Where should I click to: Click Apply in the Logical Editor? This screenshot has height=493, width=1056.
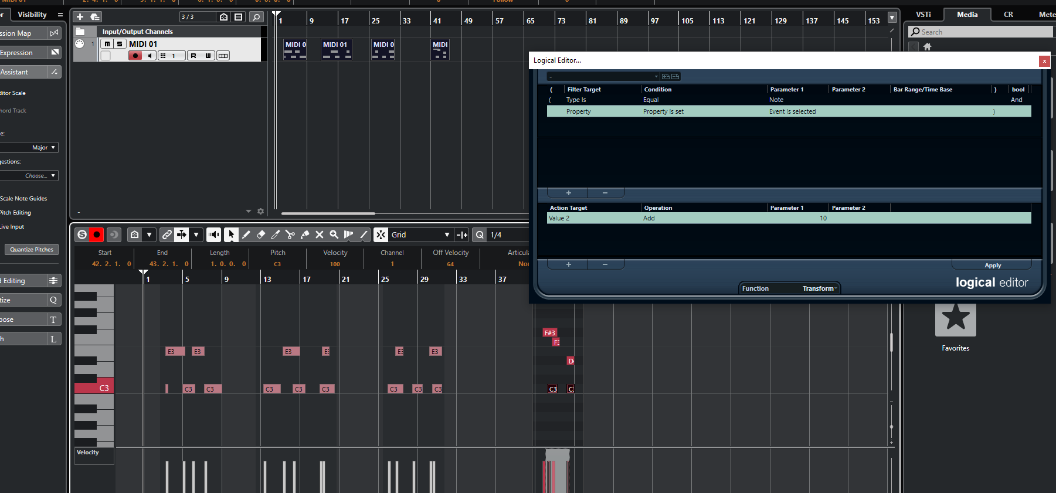coord(993,266)
